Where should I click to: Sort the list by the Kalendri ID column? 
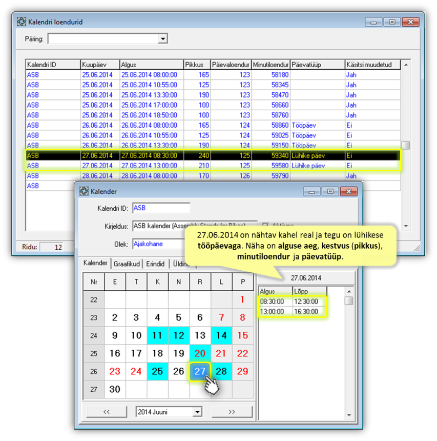coord(53,65)
